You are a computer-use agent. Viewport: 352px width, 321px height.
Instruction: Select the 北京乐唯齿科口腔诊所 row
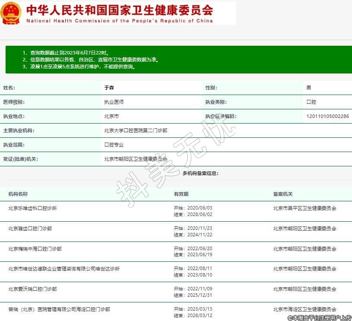[x=32, y=208]
